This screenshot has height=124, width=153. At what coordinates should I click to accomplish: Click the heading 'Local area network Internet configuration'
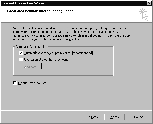40,11
